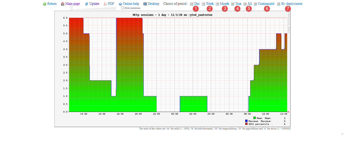This screenshot has height=158, width=345.
Task: Click the Desktop monitor icon
Action: (x=145, y=4)
